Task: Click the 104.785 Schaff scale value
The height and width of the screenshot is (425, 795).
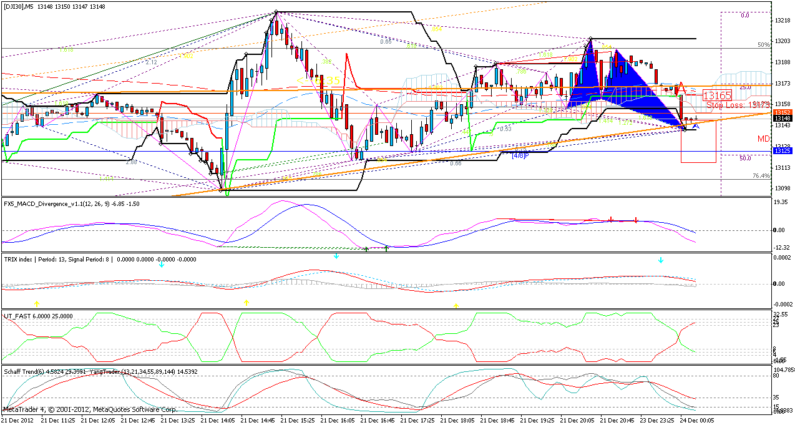Action: [784, 369]
